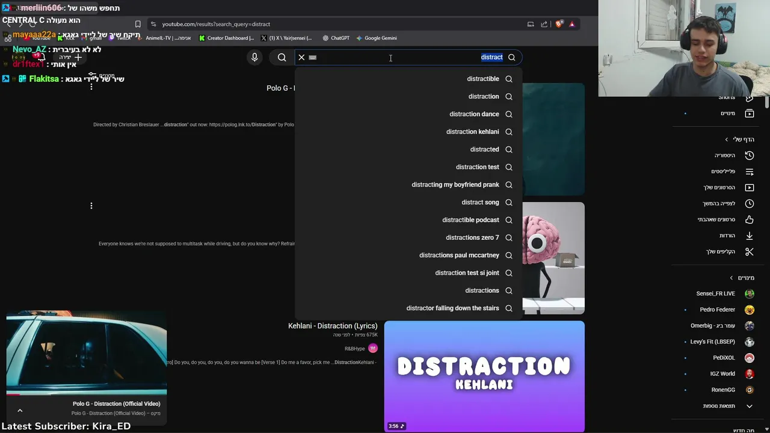This screenshot has width=770, height=433.
Task: Click the search magnifier inside the search box
Action: pyautogui.click(x=511, y=57)
